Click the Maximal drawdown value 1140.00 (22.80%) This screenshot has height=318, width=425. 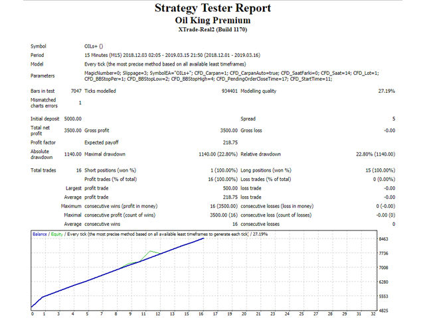pos(218,154)
